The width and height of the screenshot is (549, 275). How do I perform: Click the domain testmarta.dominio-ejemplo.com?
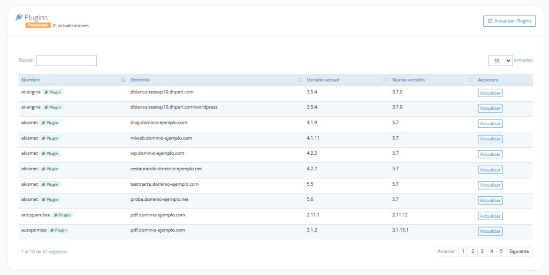pyautogui.click(x=165, y=184)
